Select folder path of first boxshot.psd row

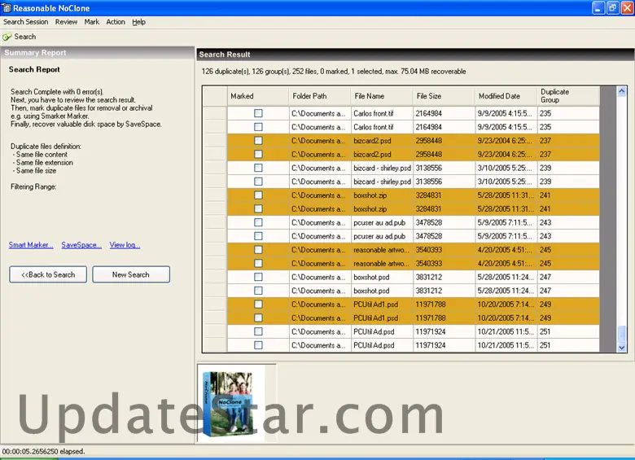click(320, 277)
